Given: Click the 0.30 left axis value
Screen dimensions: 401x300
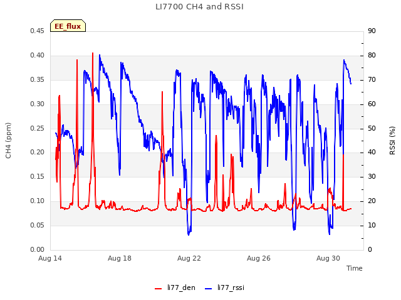Looking at the screenshot, I should click(37, 104).
